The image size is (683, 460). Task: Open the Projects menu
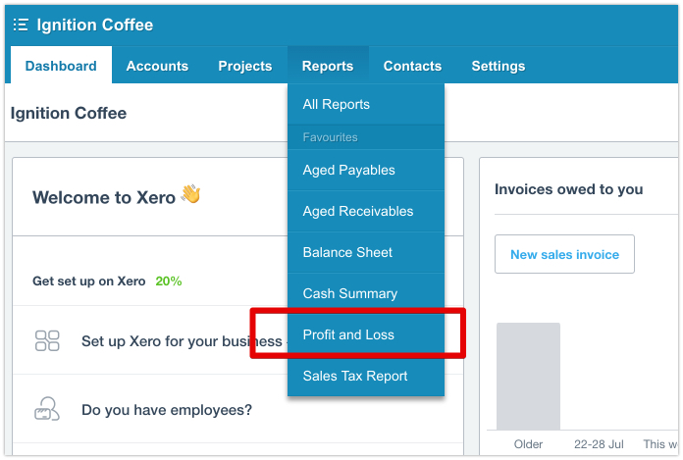tap(244, 66)
